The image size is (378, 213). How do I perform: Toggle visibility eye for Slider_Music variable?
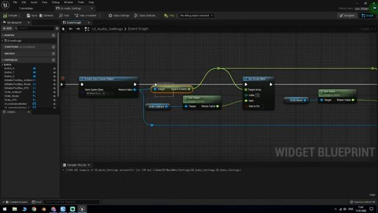coord(54,96)
